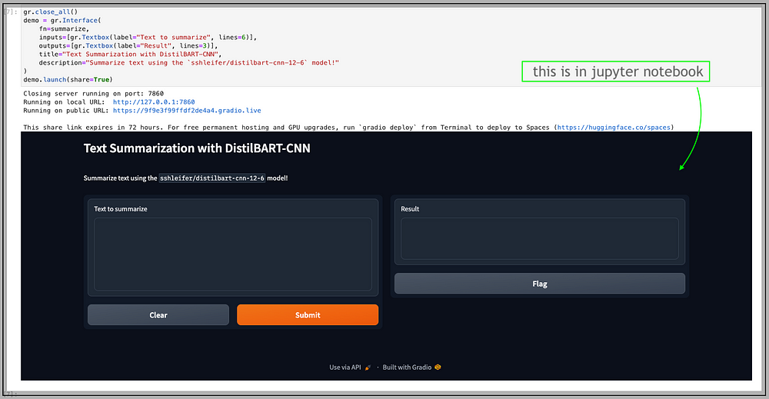The width and height of the screenshot is (769, 399).
Task: Click the 'Text to summarize' label
Action: tap(121, 209)
